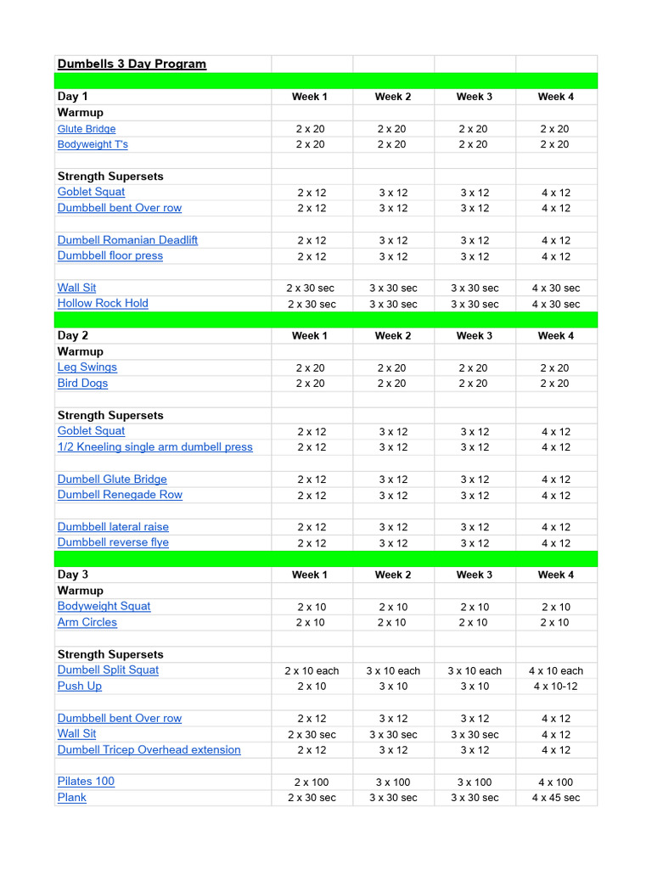
Task: Click 'Strength Supersets' label under Day 2
Action: (110, 415)
